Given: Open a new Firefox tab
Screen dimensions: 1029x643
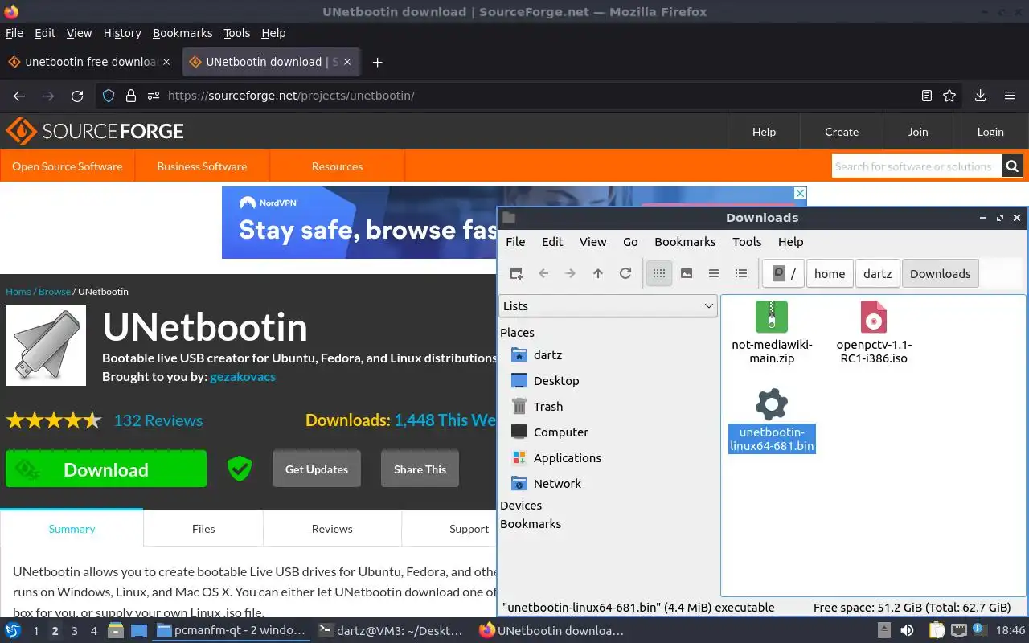Looking at the screenshot, I should pyautogui.click(x=377, y=62).
